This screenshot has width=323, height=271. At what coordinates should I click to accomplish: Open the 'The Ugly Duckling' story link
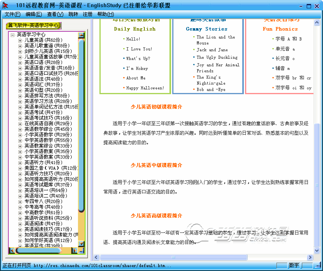[x=217, y=57]
